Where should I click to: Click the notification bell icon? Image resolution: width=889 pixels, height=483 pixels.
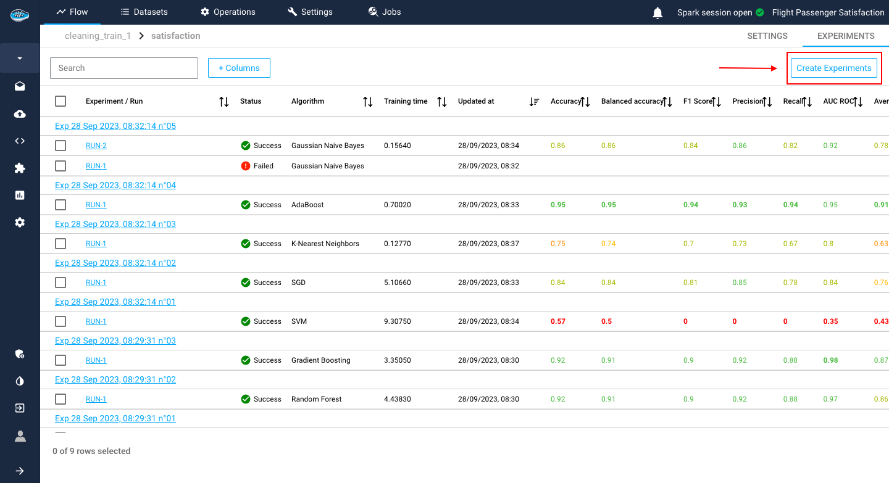pyautogui.click(x=657, y=13)
